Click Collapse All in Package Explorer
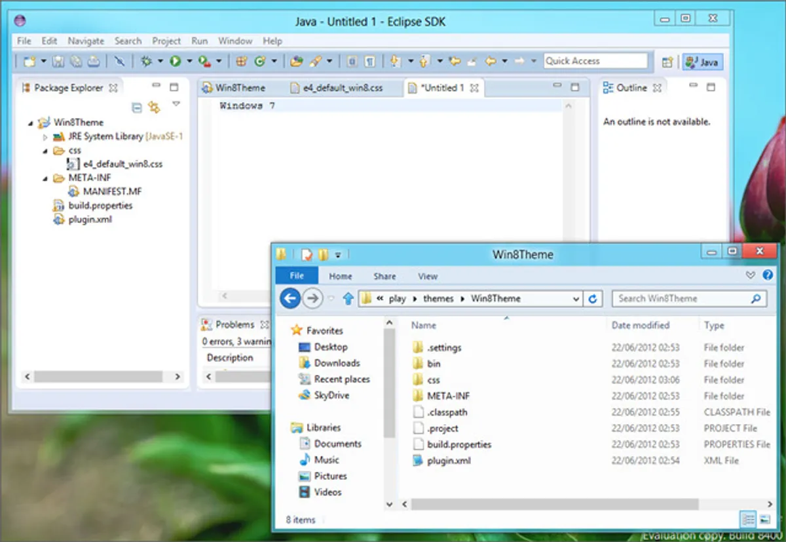The image size is (786, 542). coord(137,107)
